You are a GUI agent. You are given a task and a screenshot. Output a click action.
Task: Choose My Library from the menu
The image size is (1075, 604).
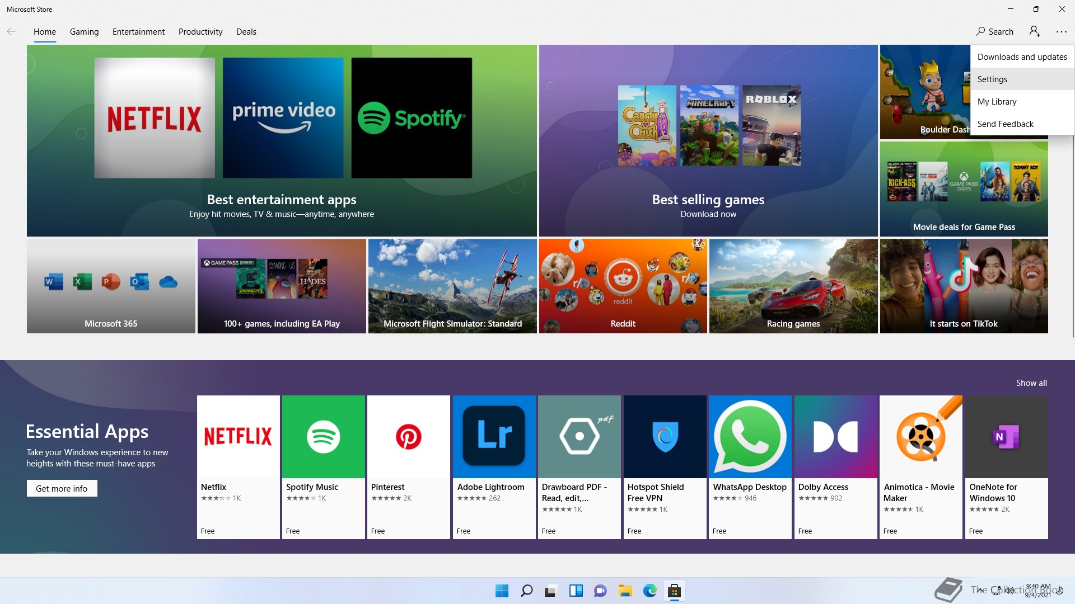pyautogui.click(x=1022, y=101)
